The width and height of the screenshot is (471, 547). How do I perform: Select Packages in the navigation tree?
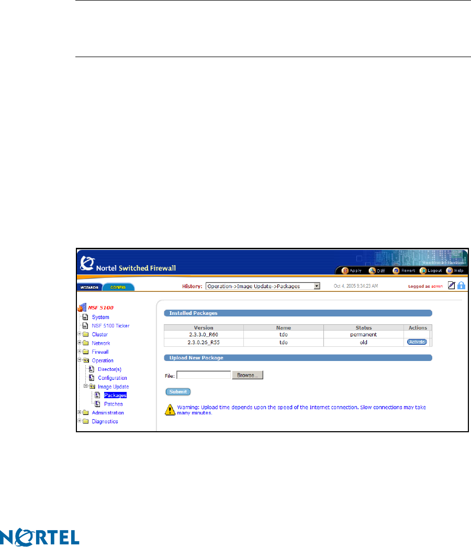[115, 395]
